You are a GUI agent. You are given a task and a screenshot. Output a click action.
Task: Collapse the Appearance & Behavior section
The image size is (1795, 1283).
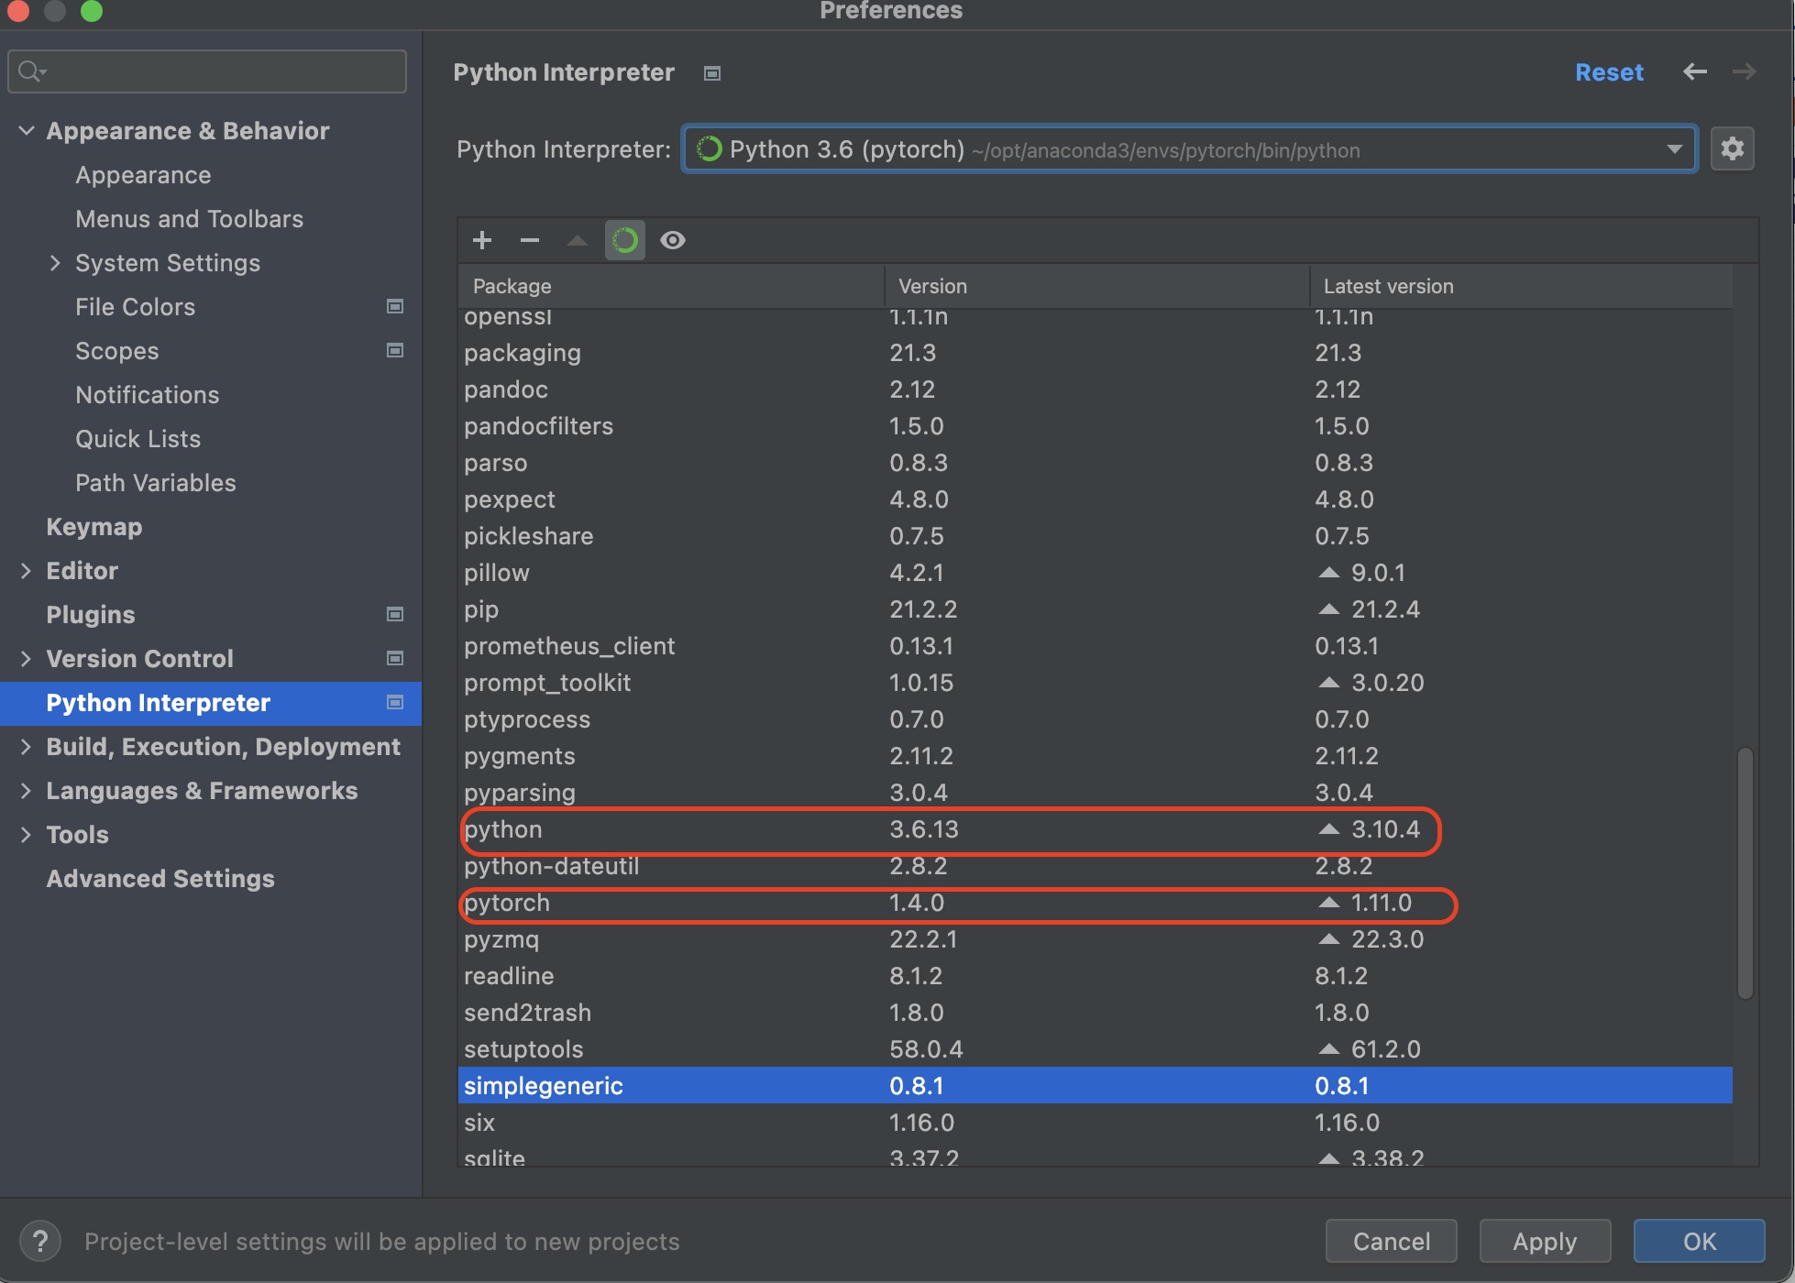[27, 131]
